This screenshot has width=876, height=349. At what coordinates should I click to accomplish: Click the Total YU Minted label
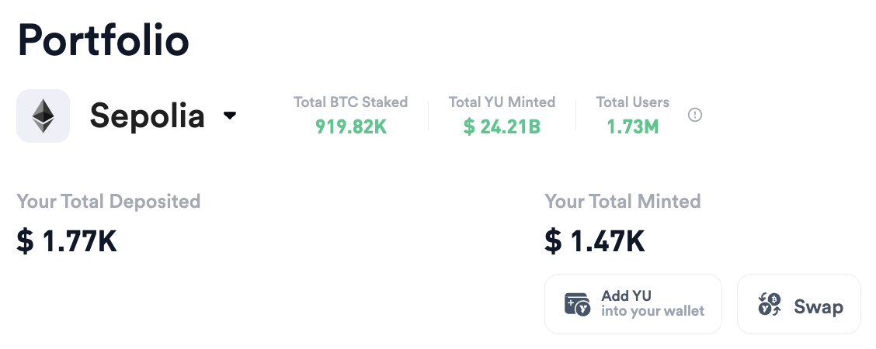tap(502, 102)
